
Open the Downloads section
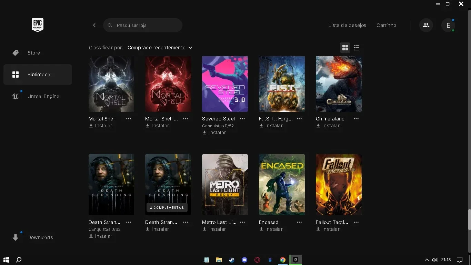40,237
